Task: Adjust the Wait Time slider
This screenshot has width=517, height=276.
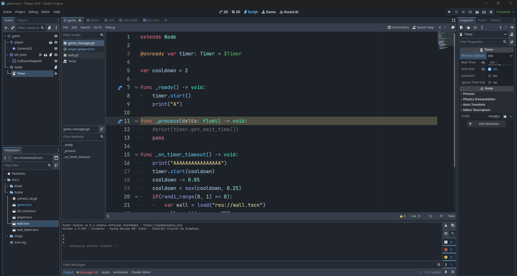Action: [x=500, y=65]
